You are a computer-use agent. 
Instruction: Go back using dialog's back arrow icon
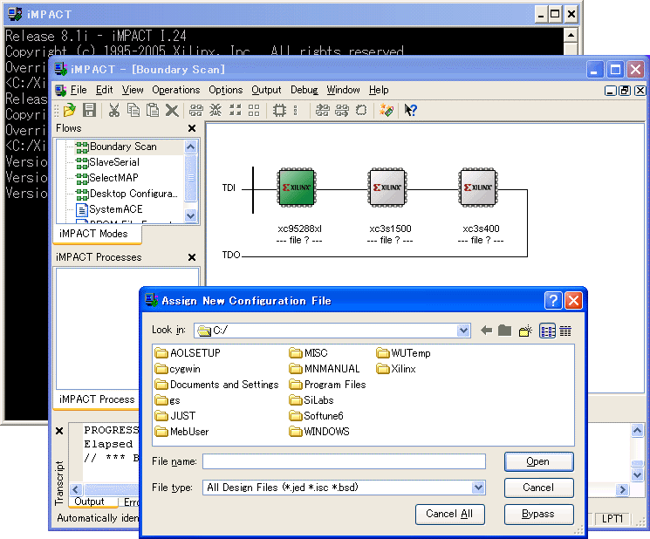(486, 331)
